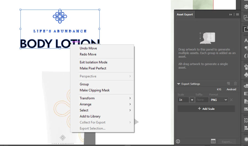Open the Color palette panel icon
The width and height of the screenshot is (248, 146).
246,86
